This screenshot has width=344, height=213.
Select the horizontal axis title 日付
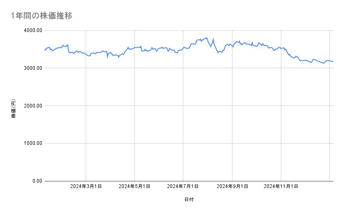tap(189, 199)
